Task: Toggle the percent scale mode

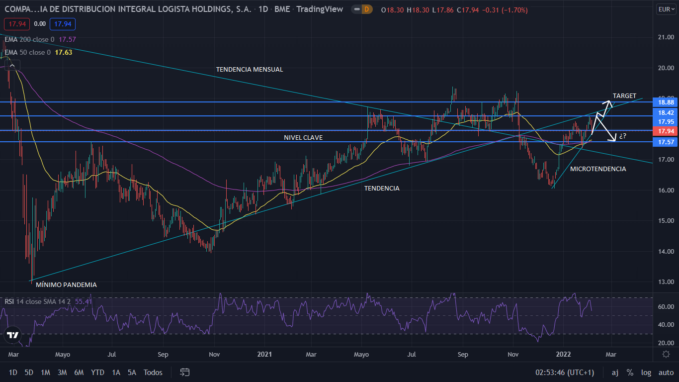Action: point(630,372)
